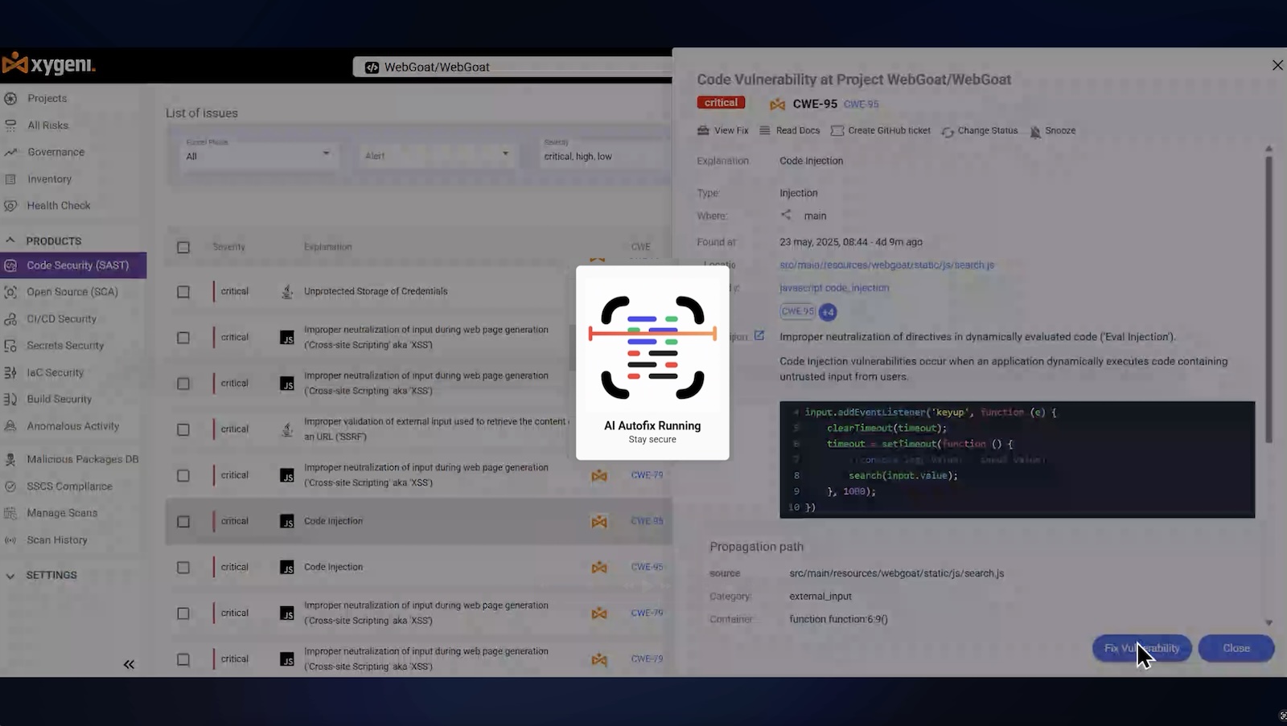This screenshot has height=726, width=1287.
Task: Click the AI Autofix Running scanner graphic
Action: (652, 347)
